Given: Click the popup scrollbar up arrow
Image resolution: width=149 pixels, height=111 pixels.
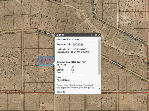Looking at the screenshot, I should click(x=99, y=38).
